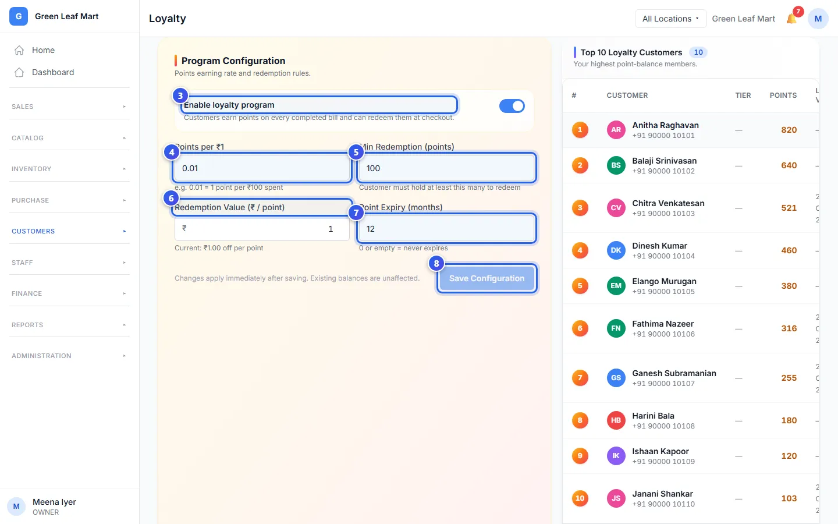Expand the Catalog sidebar section

click(x=69, y=138)
